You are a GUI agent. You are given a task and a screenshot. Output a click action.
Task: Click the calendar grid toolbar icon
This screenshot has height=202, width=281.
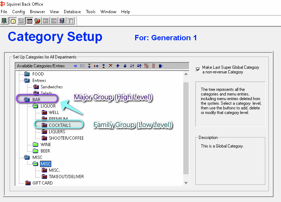[x=29, y=21]
